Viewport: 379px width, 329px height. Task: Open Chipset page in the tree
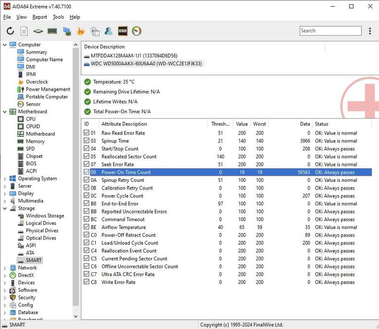tap(34, 156)
